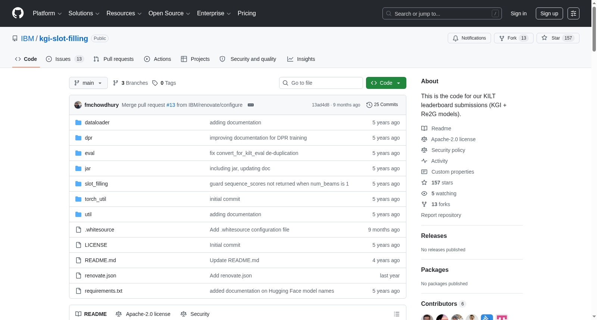Switch to the Pull requests tab
This screenshot has width=597, height=320.
tap(113, 59)
